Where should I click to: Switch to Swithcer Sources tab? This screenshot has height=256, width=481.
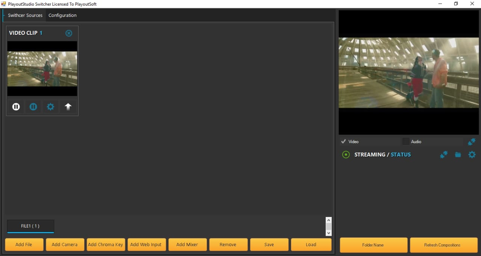(25, 15)
